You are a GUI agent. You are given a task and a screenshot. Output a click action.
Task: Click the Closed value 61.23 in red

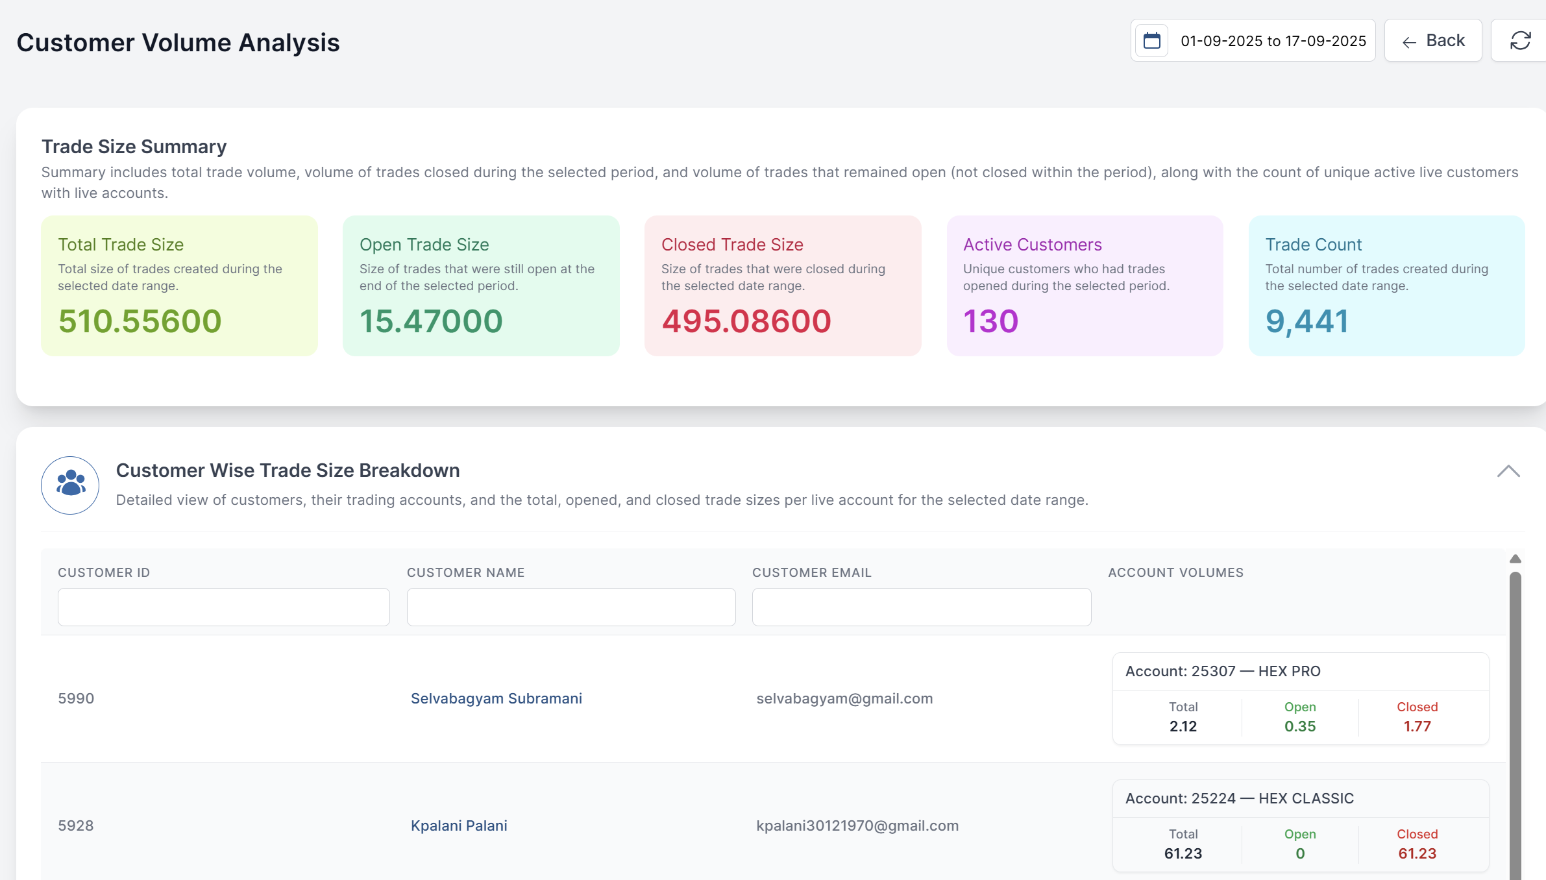1417,853
